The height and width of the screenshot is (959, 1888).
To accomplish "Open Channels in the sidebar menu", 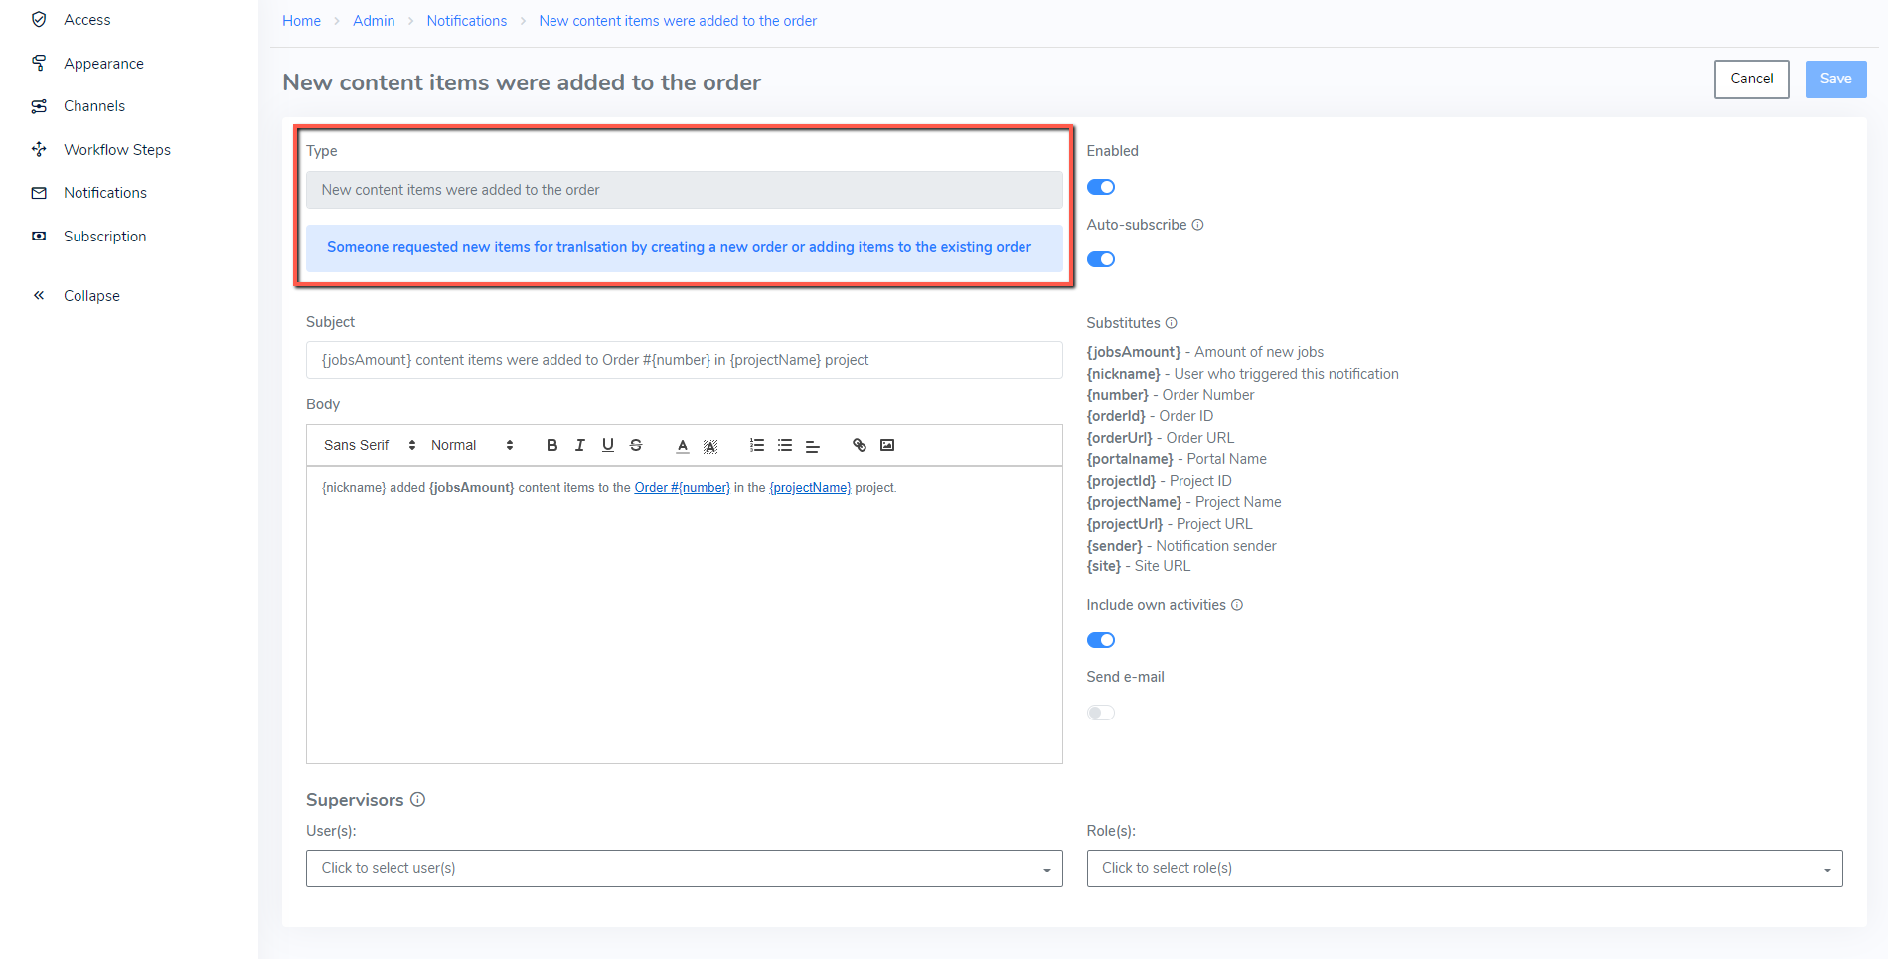I will point(94,106).
